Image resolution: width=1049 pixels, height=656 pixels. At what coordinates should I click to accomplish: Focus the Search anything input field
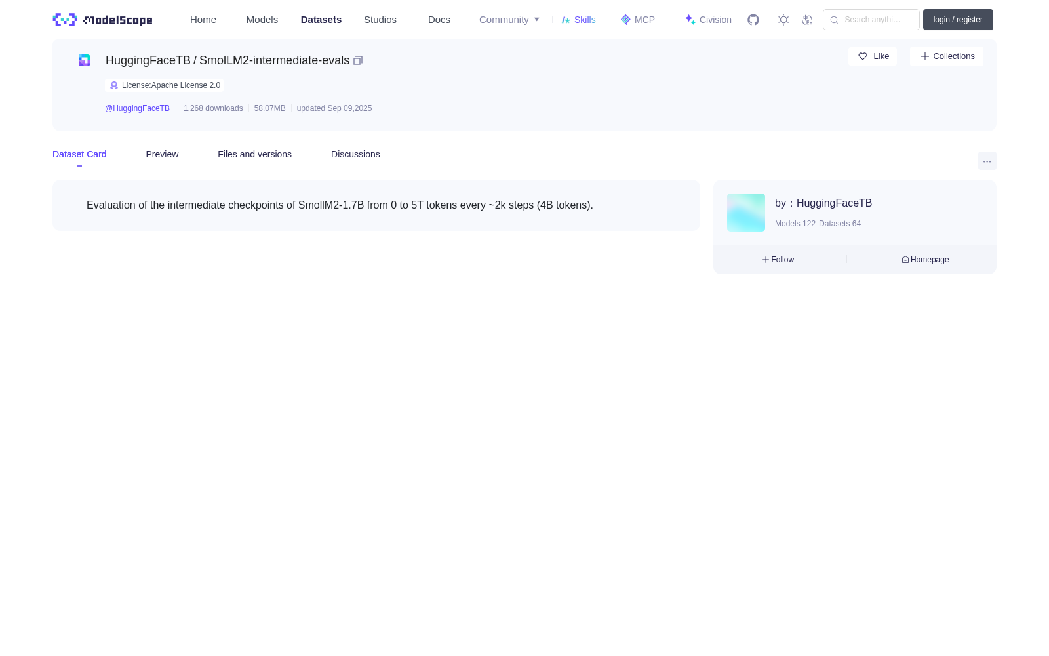[871, 20]
